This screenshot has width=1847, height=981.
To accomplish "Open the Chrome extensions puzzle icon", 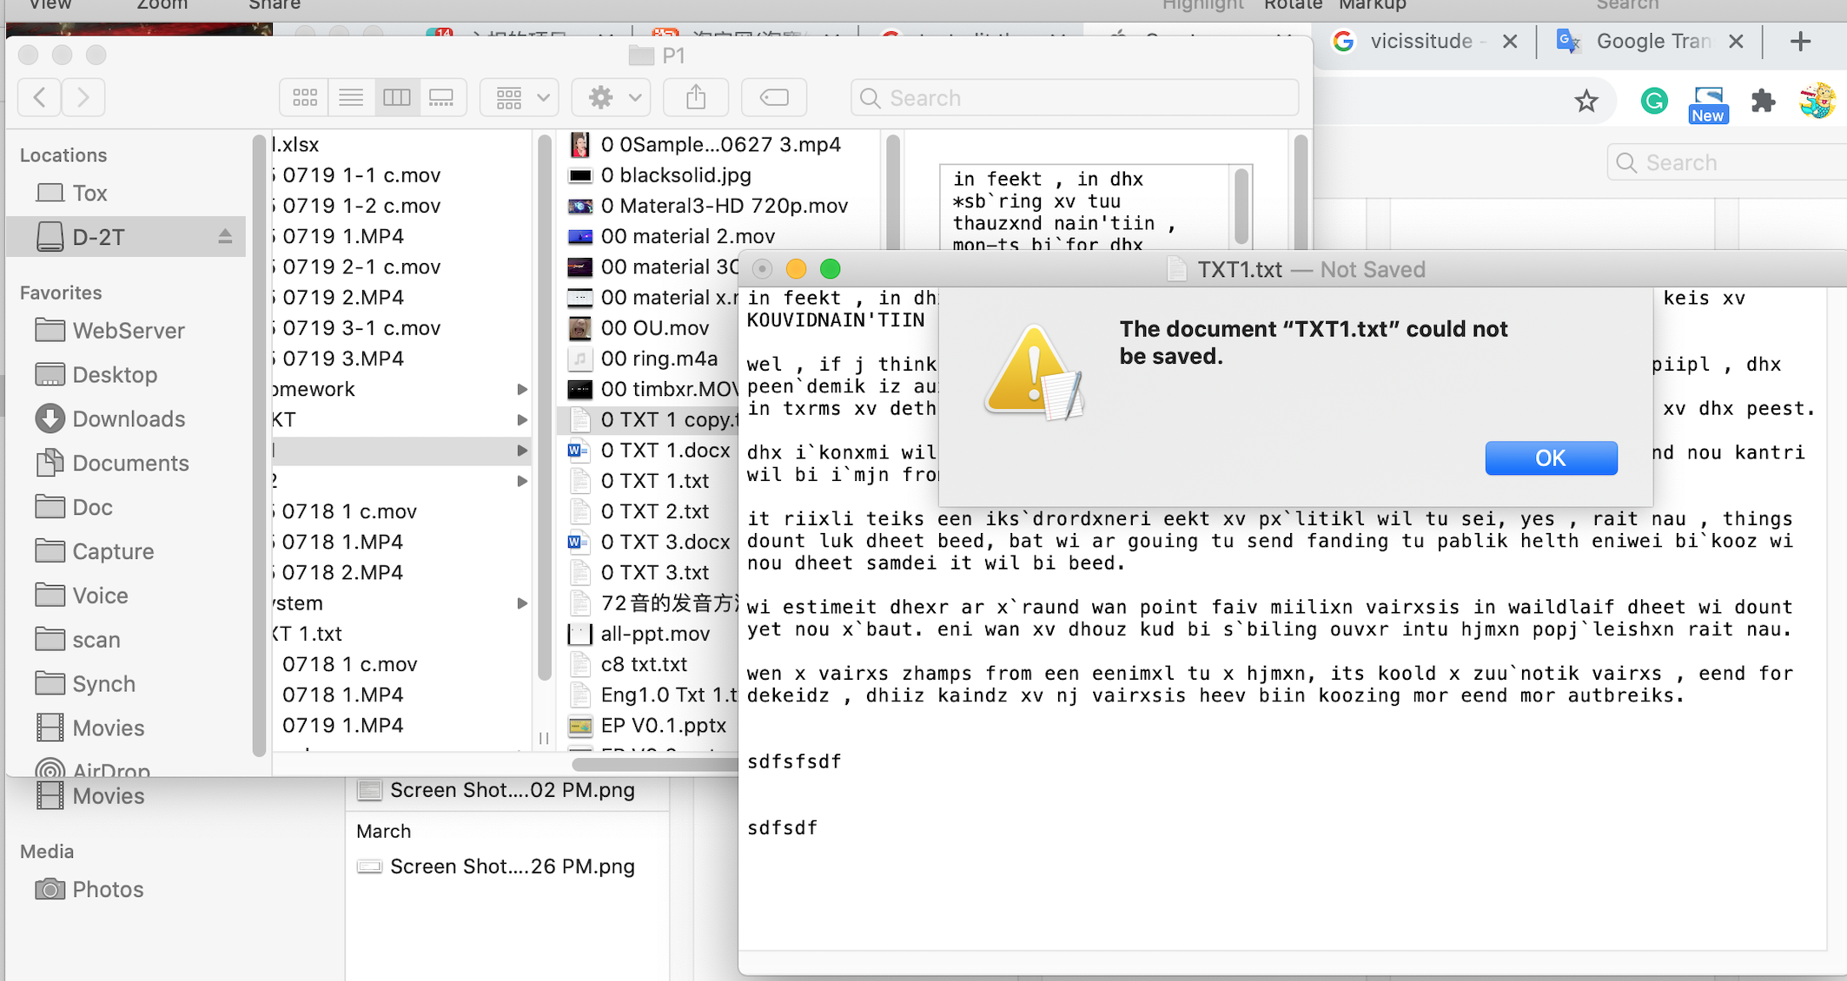I will [x=1763, y=102].
